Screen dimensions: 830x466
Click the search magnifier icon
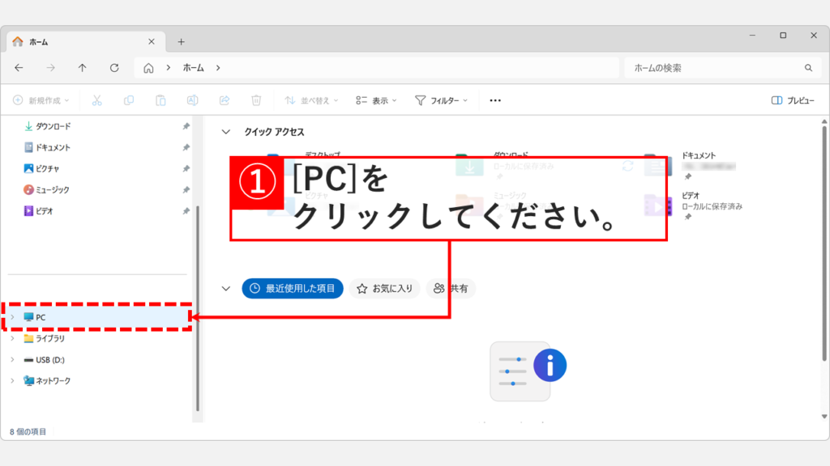coord(808,68)
